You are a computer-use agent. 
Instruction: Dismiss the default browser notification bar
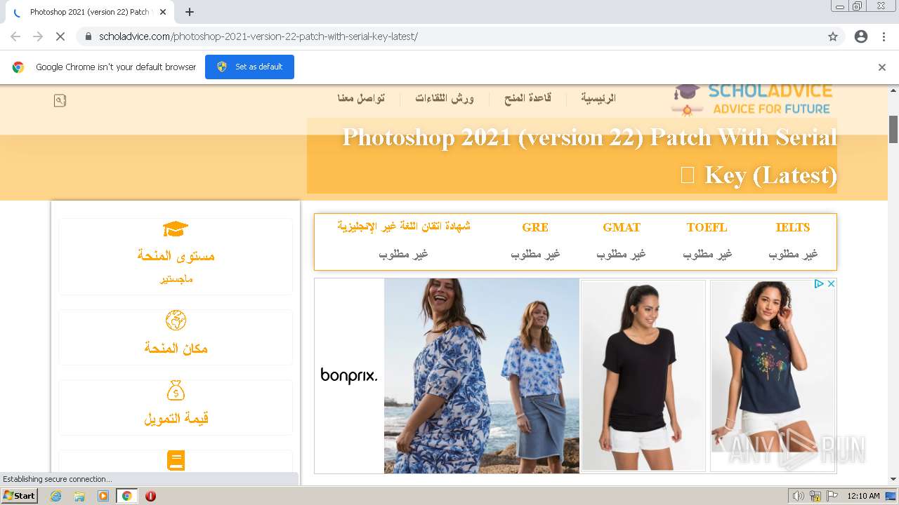882,67
